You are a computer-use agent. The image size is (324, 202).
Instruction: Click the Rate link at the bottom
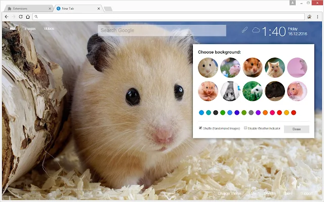(x=253, y=193)
